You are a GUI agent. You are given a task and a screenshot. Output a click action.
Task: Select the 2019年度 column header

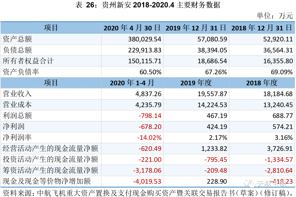[196, 83]
